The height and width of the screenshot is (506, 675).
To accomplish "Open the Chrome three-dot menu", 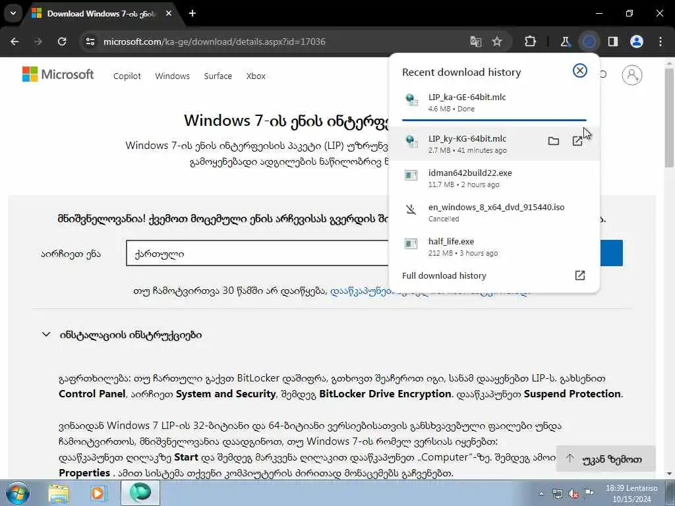I will pyautogui.click(x=660, y=42).
